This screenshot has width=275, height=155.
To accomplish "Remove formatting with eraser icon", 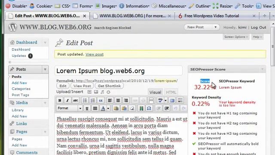I will (x=132, y=108).
